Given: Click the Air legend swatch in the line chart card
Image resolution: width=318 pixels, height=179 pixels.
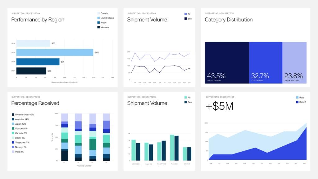Looking at the screenshot, I should pyautogui.click(x=186, y=14).
